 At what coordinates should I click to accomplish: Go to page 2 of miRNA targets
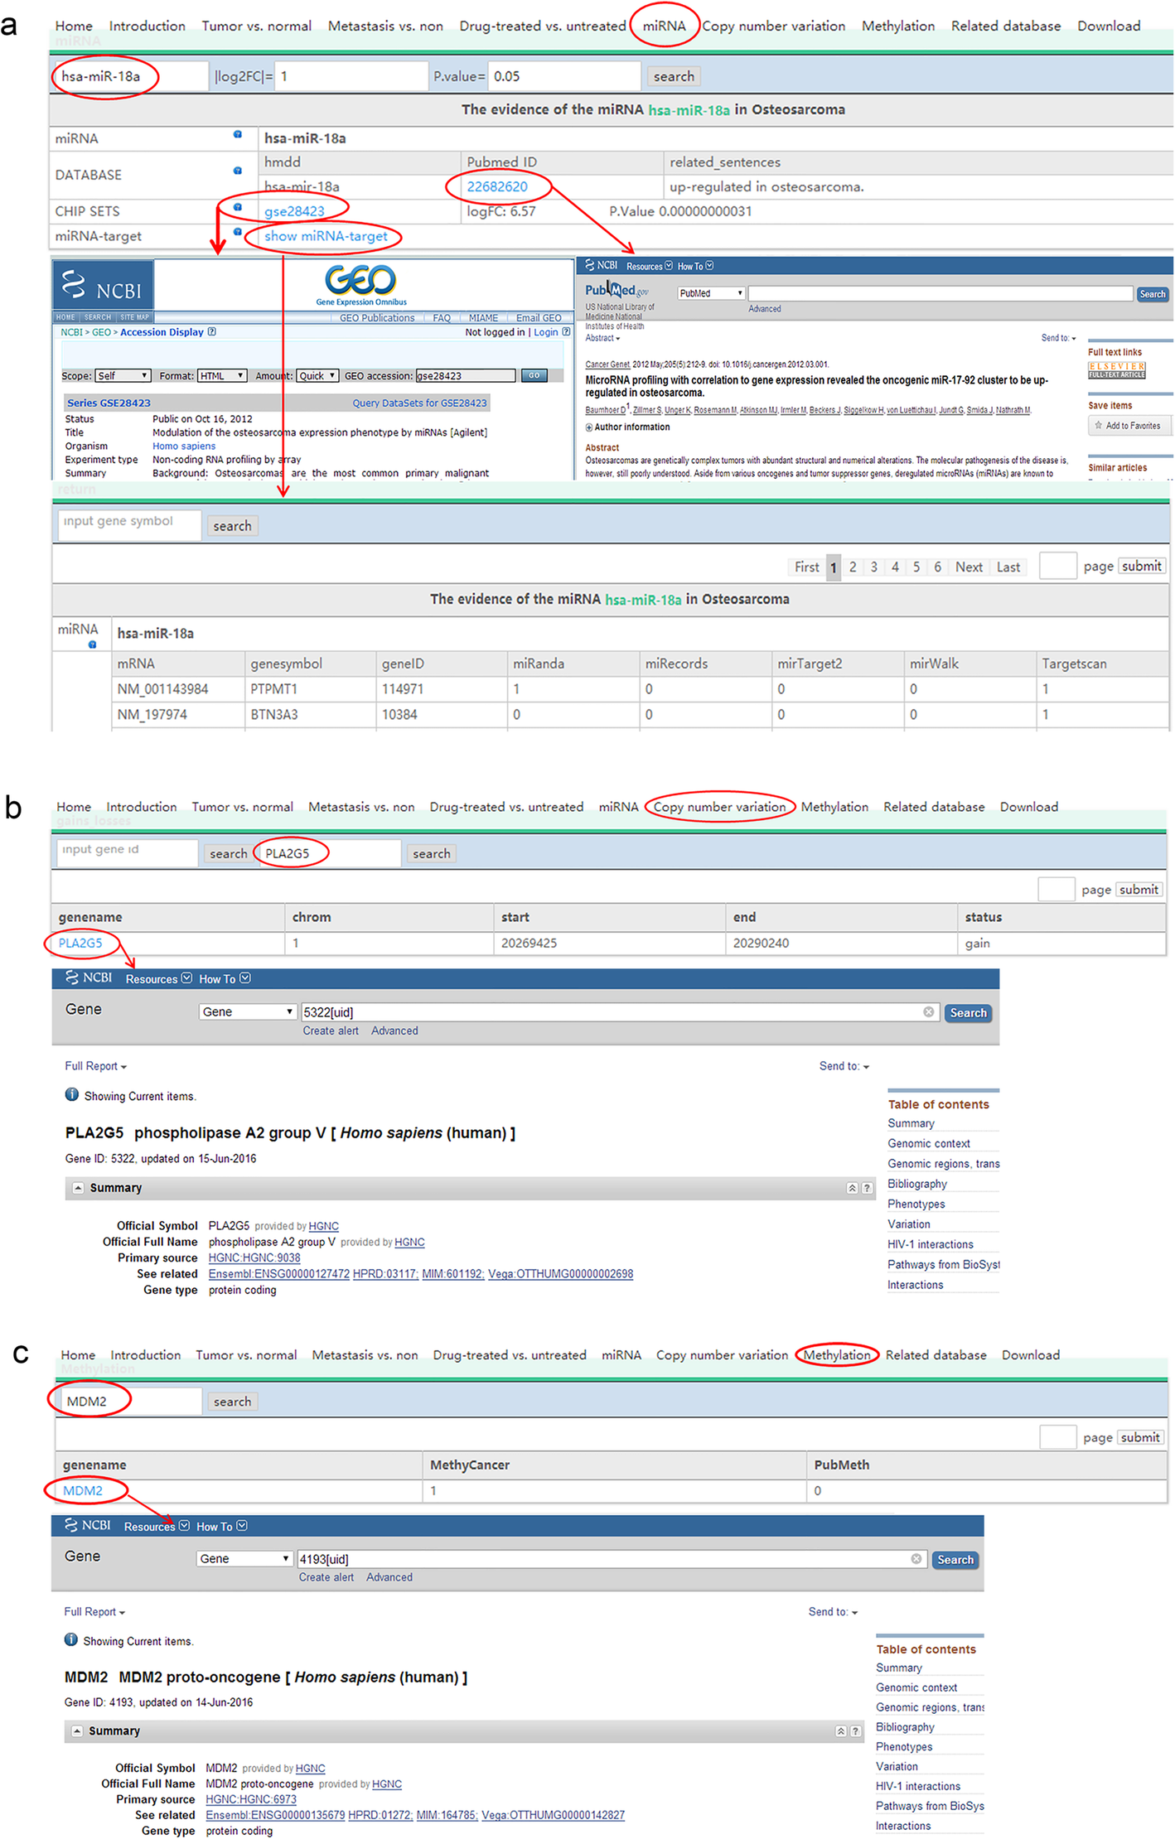click(x=853, y=567)
